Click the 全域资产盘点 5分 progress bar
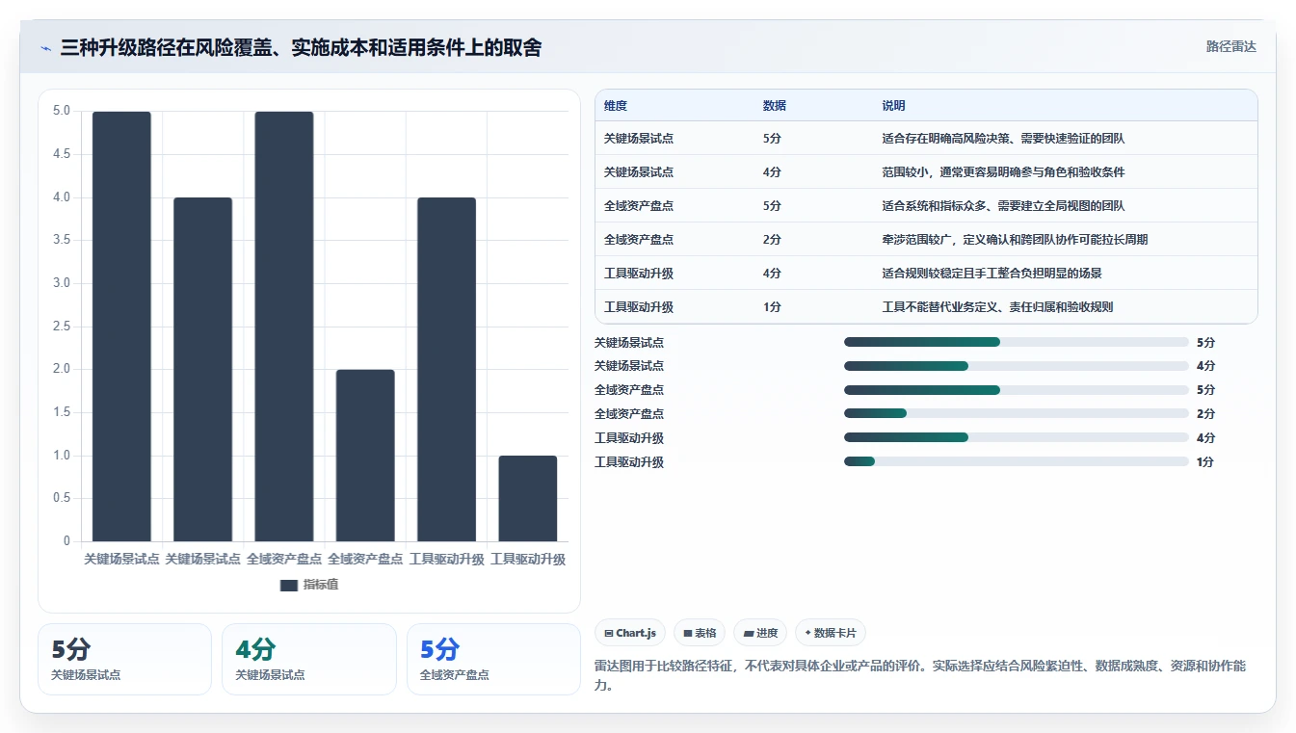1296x733 pixels. [x=1017, y=390]
